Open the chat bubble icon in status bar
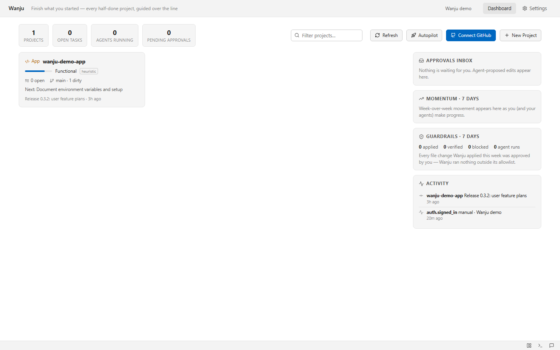The image size is (560, 350). click(x=551, y=345)
